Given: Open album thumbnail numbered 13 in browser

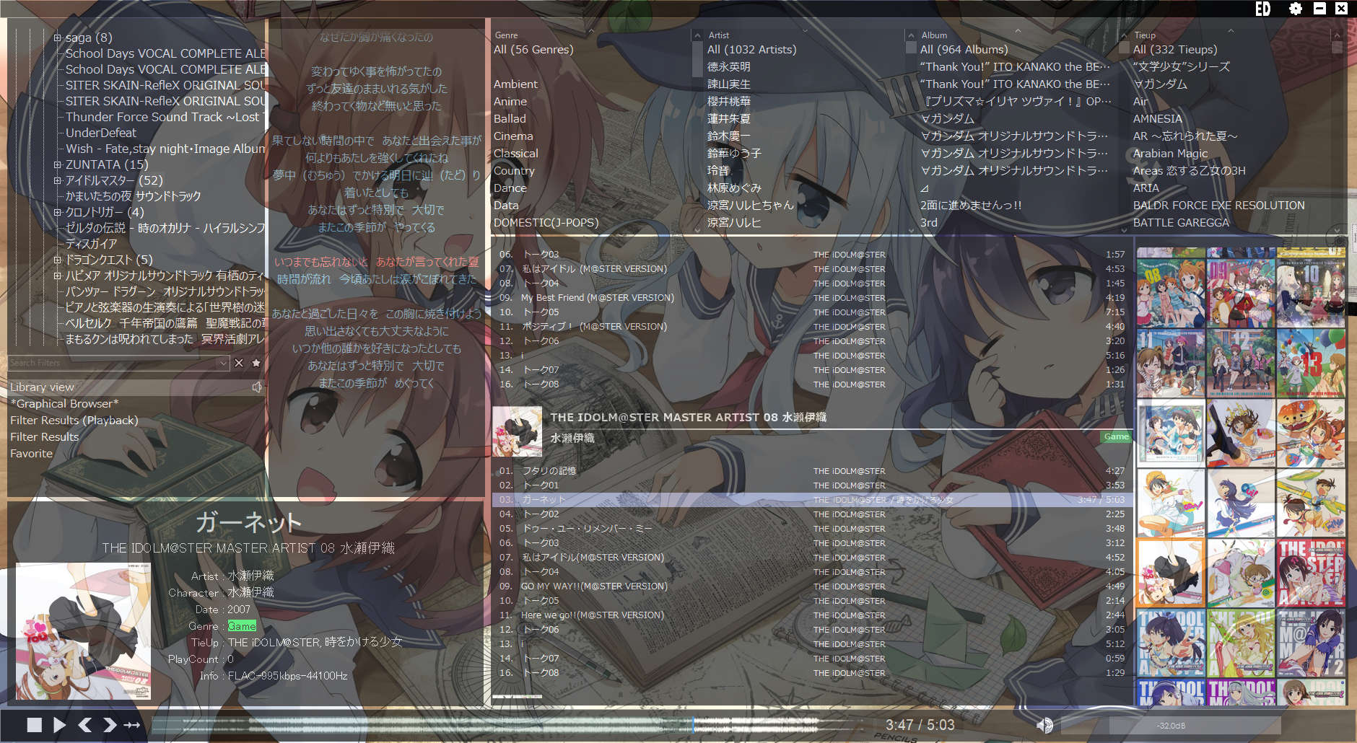Looking at the screenshot, I should coord(1311,364).
